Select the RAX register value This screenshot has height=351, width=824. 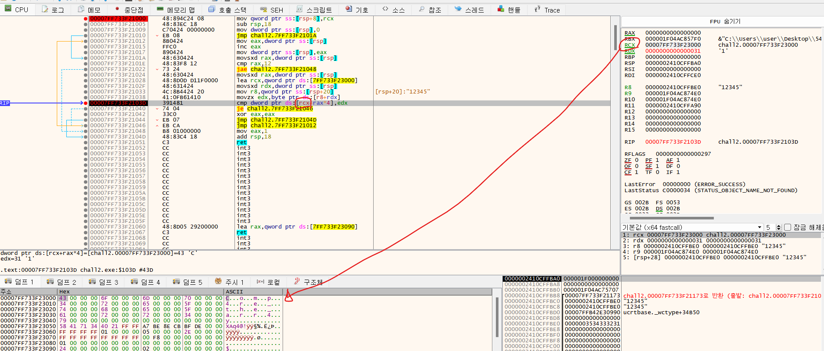(x=673, y=33)
